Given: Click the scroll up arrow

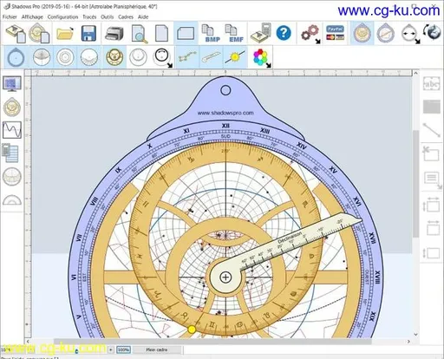Looking at the screenshot, I should [x=415, y=74].
